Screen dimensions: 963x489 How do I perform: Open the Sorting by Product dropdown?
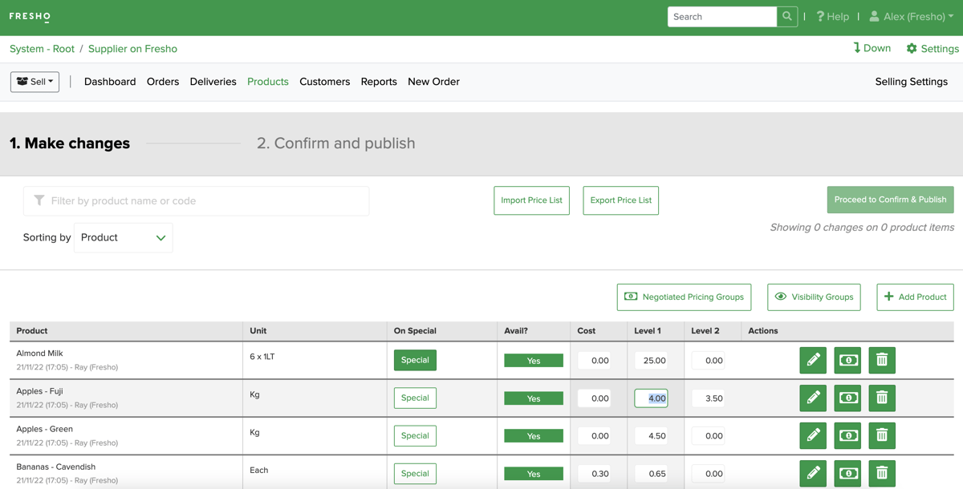pyautogui.click(x=124, y=238)
